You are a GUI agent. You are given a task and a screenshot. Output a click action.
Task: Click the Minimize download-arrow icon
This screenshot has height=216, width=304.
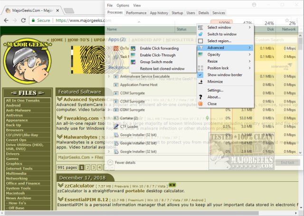[200, 82]
